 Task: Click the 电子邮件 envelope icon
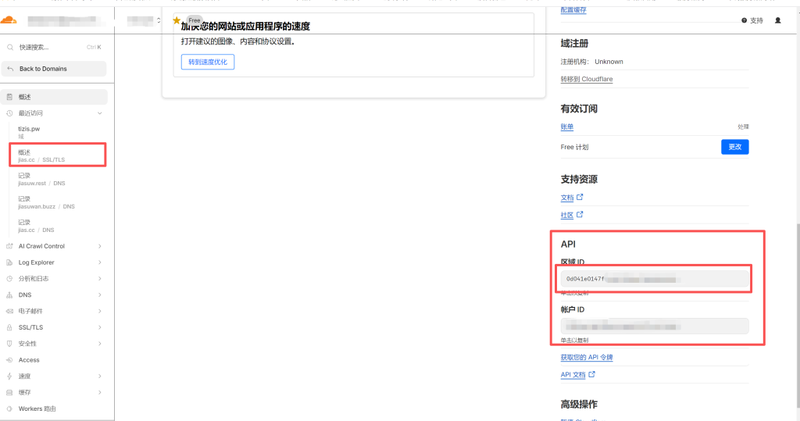9,312
